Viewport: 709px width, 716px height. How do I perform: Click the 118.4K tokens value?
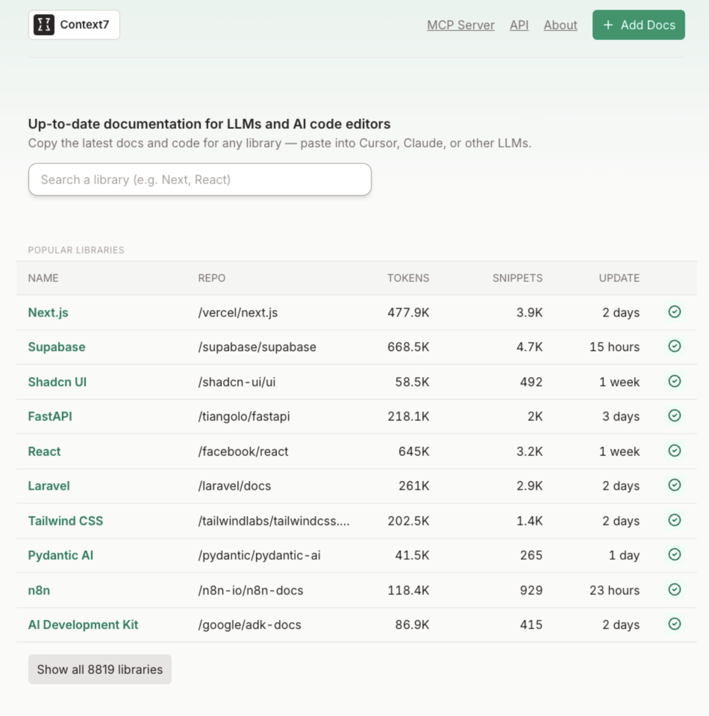pyautogui.click(x=408, y=590)
